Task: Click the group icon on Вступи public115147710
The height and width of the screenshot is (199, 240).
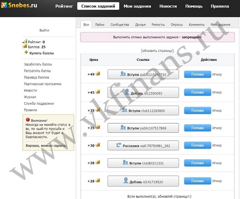Action: pyautogui.click(x=123, y=74)
